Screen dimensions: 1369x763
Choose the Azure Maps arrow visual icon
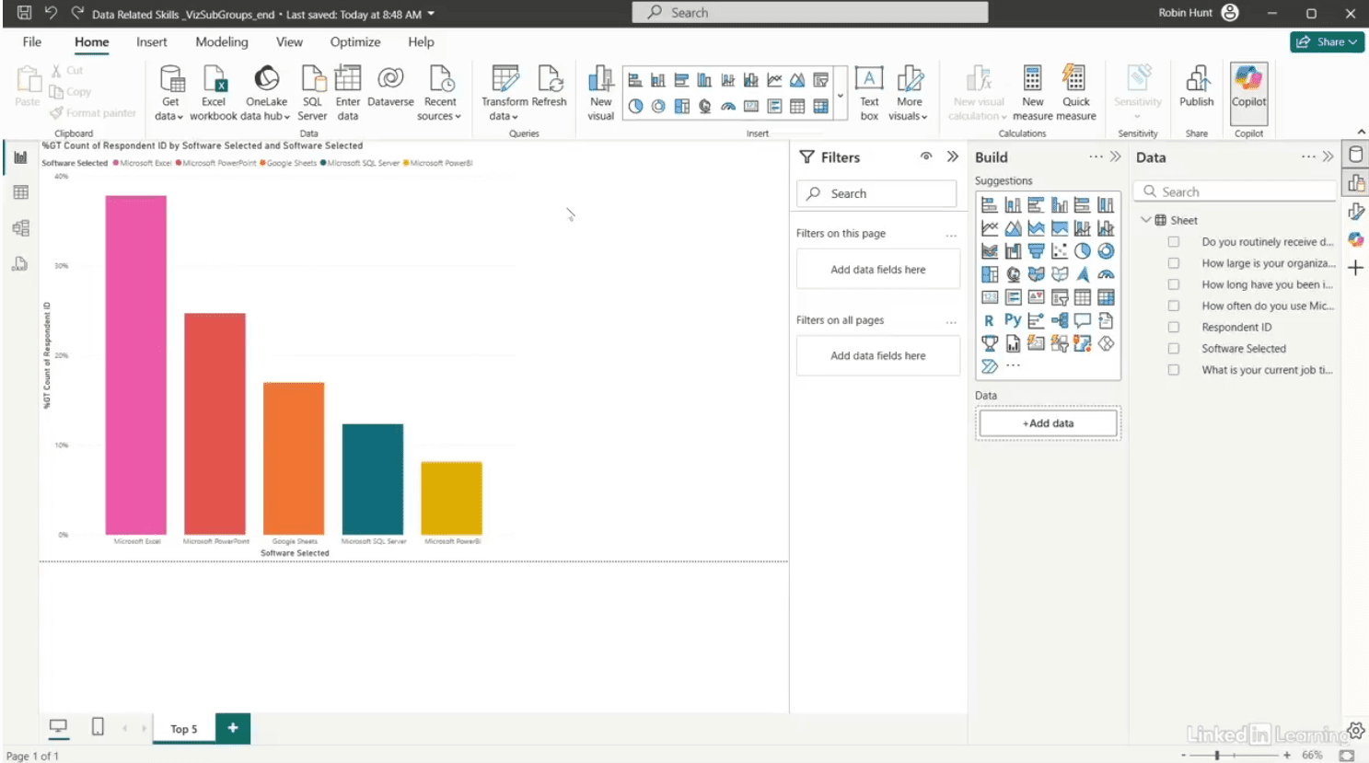pyautogui.click(x=1083, y=274)
